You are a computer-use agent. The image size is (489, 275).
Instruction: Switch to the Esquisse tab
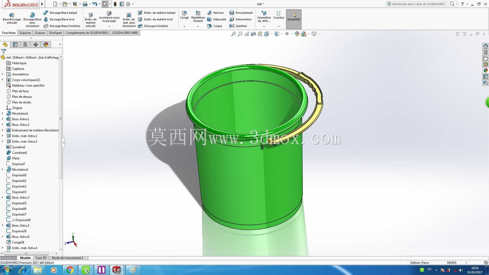[x=25, y=33]
